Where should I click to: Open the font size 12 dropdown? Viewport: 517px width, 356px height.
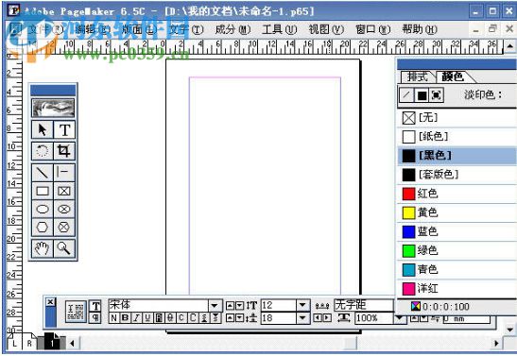point(302,305)
